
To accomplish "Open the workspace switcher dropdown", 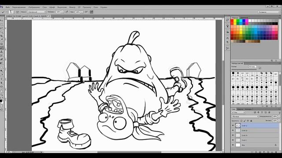I will click(x=269, y=12).
